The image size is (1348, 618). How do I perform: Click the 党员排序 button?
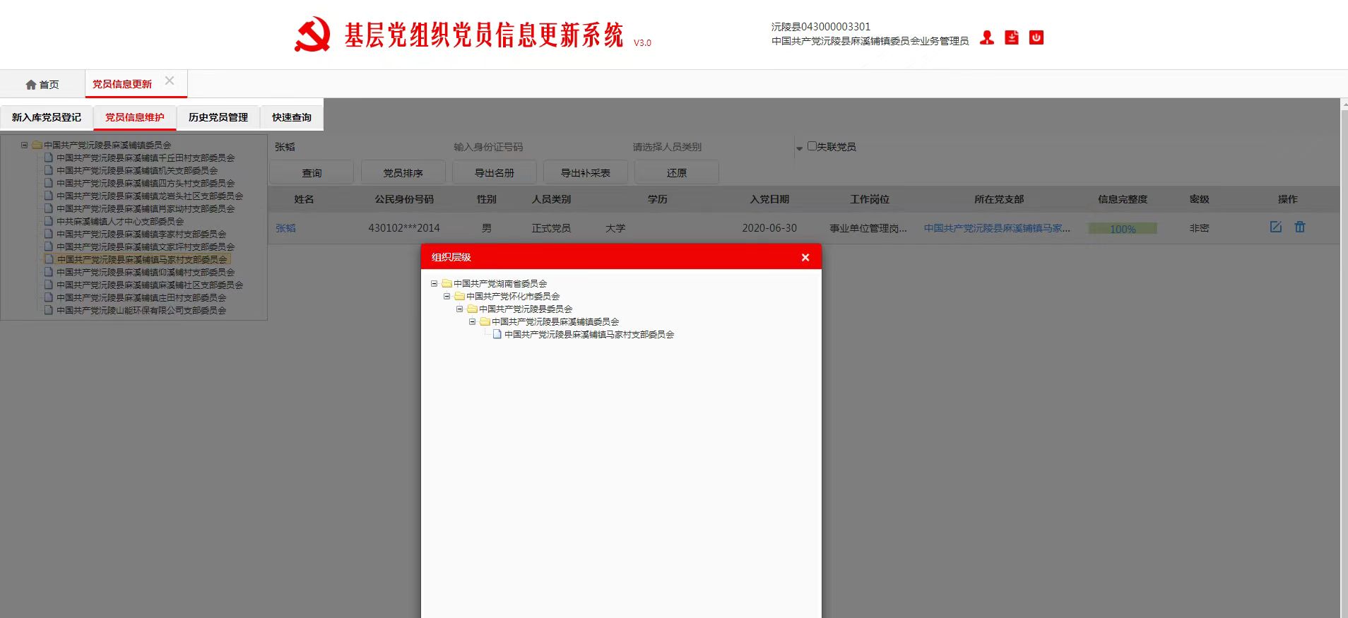[403, 173]
